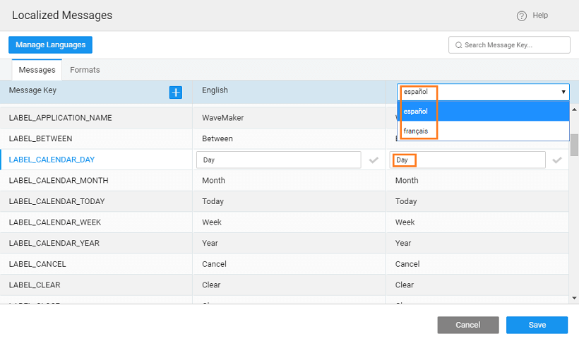Confirm English Day value with checkmark icon
The width and height of the screenshot is (579, 346).
pos(374,160)
